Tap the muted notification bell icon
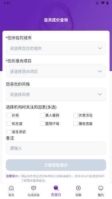This screenshot has width=112, height=199. coord(97,3)
